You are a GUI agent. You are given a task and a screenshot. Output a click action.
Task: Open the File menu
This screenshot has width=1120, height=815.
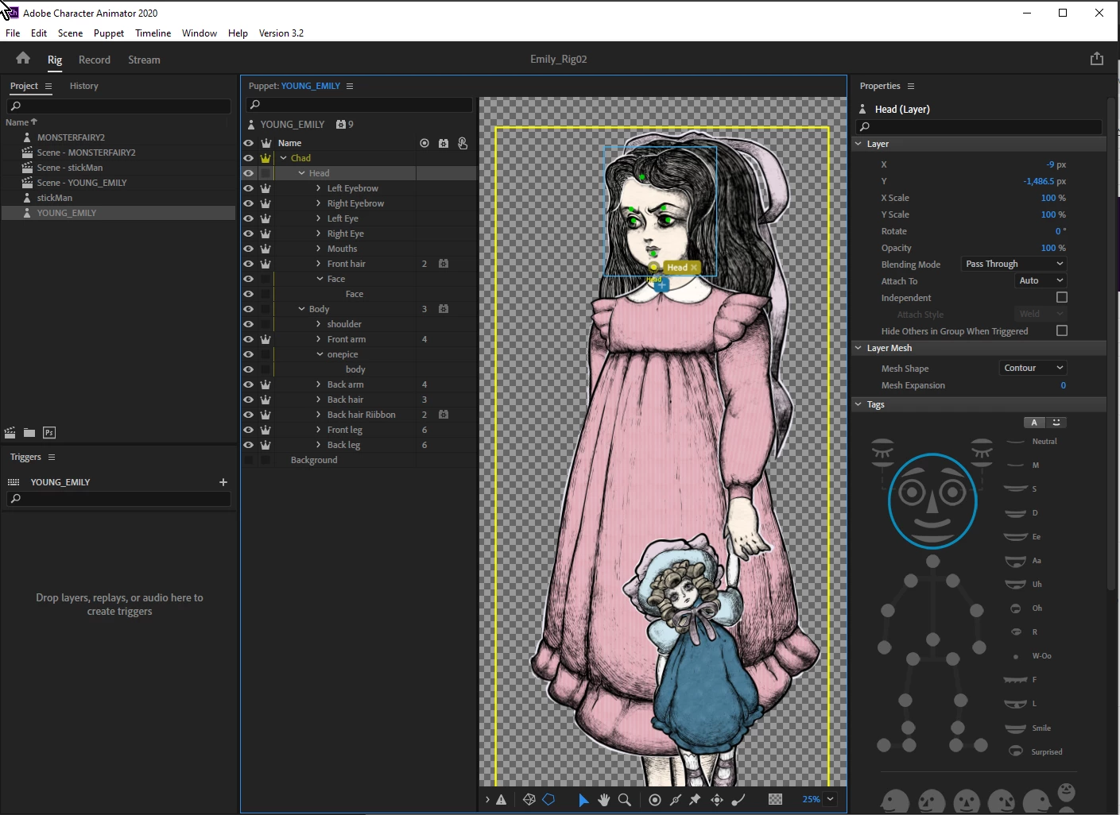[13, 33]
